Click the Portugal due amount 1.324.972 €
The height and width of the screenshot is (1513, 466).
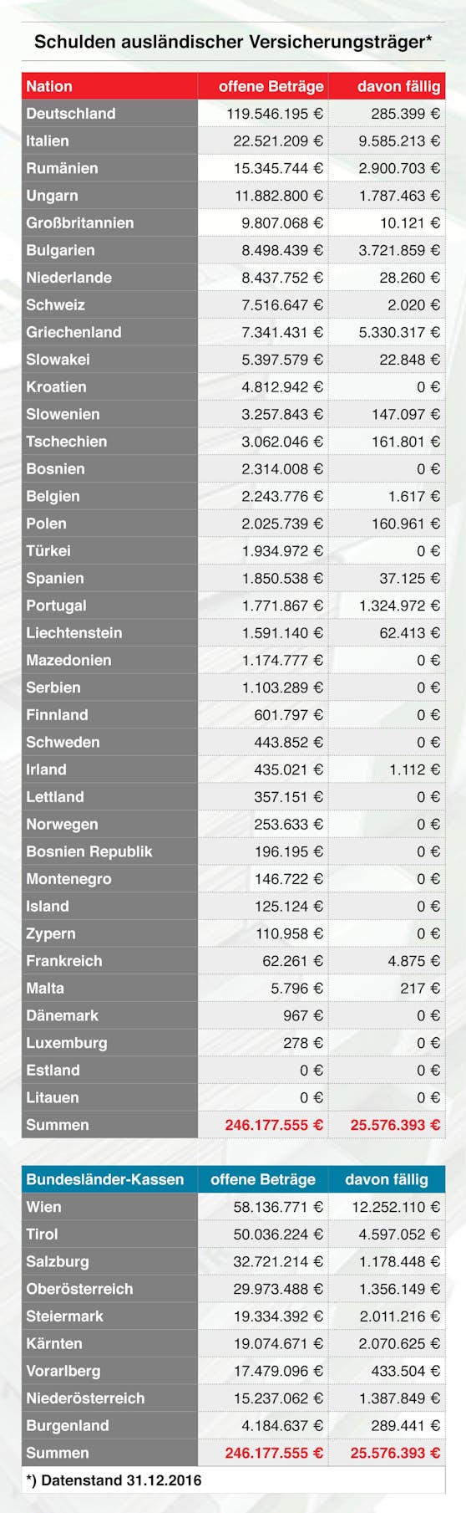tap(399, 606)
